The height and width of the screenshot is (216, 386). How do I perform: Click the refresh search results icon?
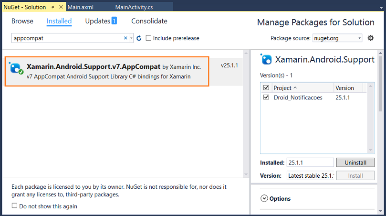pyautogui.click(x=139, y=38)
